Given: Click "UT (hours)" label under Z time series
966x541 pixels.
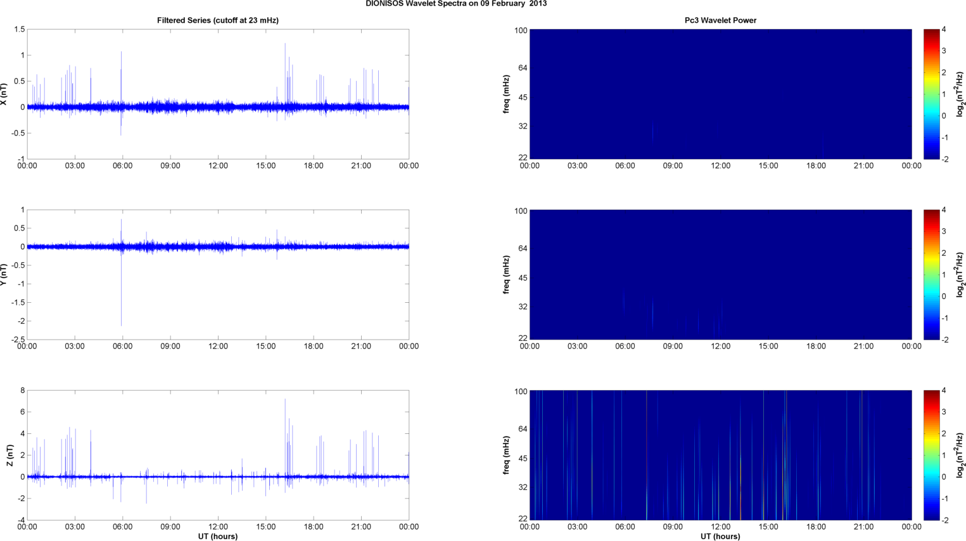Looking at the screenshot, I should pyautogui.click(x=218, y=536).
